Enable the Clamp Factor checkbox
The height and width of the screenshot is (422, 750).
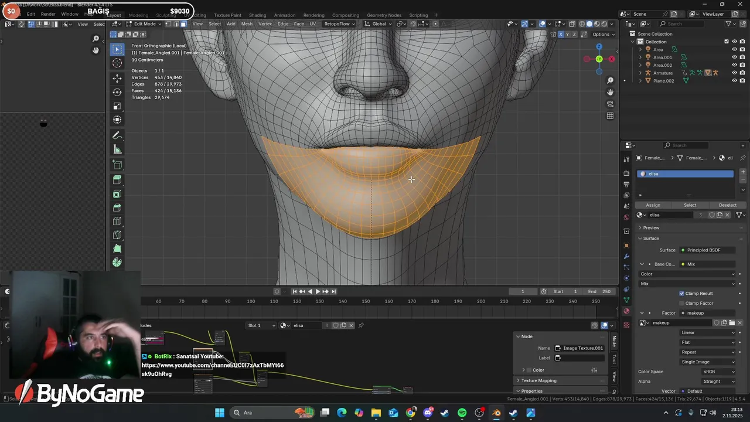(681, 303)
